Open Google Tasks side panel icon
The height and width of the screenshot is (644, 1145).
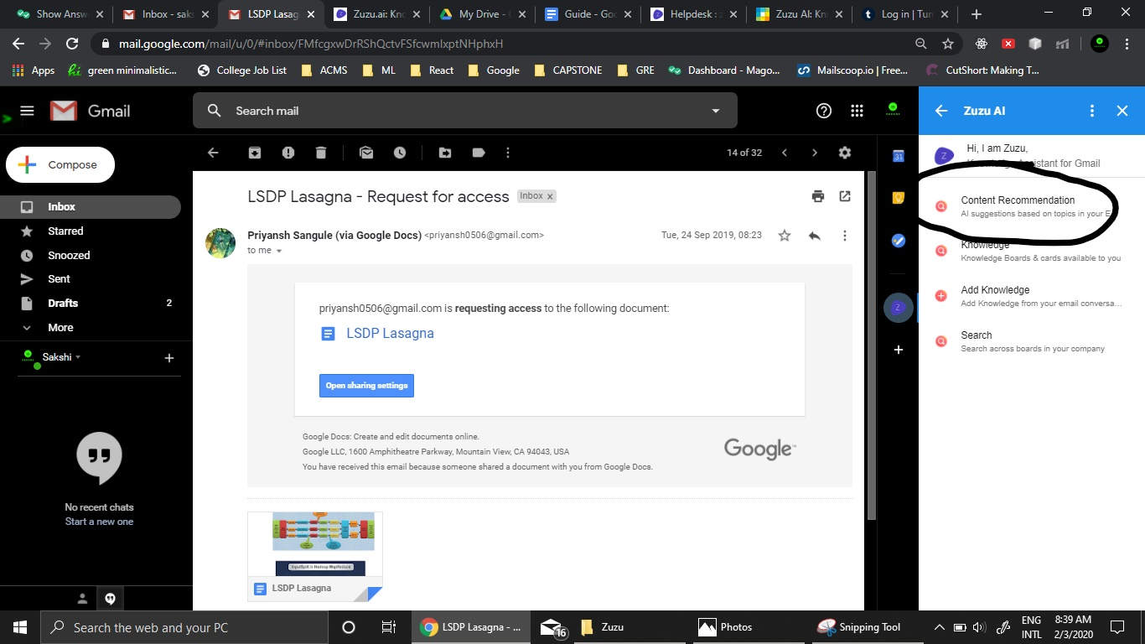pos(898,241)
